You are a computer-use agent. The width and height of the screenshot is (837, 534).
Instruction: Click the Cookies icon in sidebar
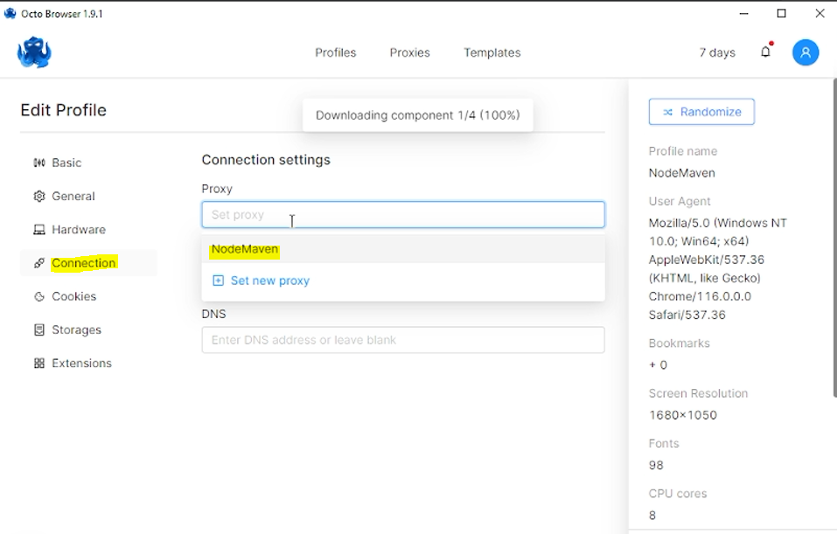point(39,296)
